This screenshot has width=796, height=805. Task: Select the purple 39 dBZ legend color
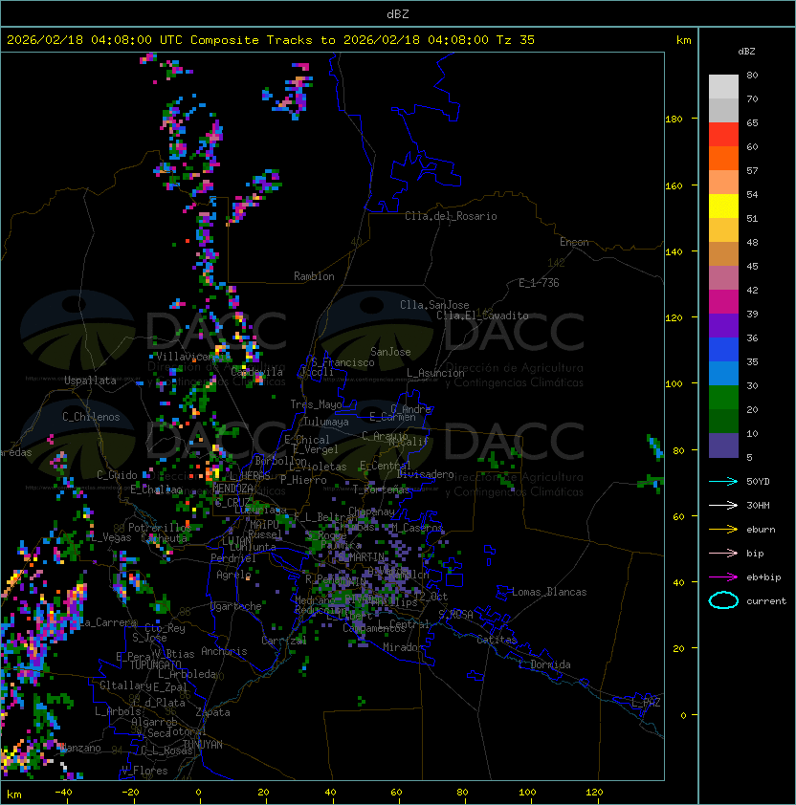click(x=723, y=326)
